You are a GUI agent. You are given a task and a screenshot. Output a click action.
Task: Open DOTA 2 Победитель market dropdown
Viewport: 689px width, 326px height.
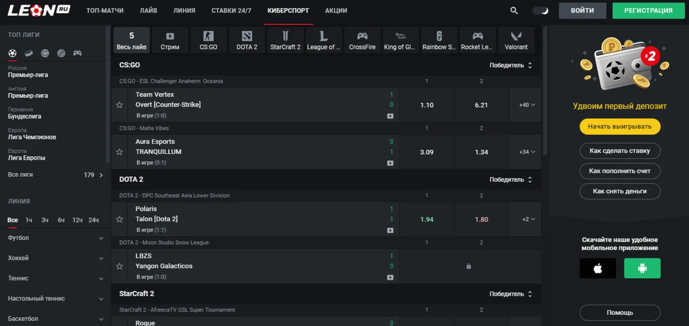tap(511, 180)
